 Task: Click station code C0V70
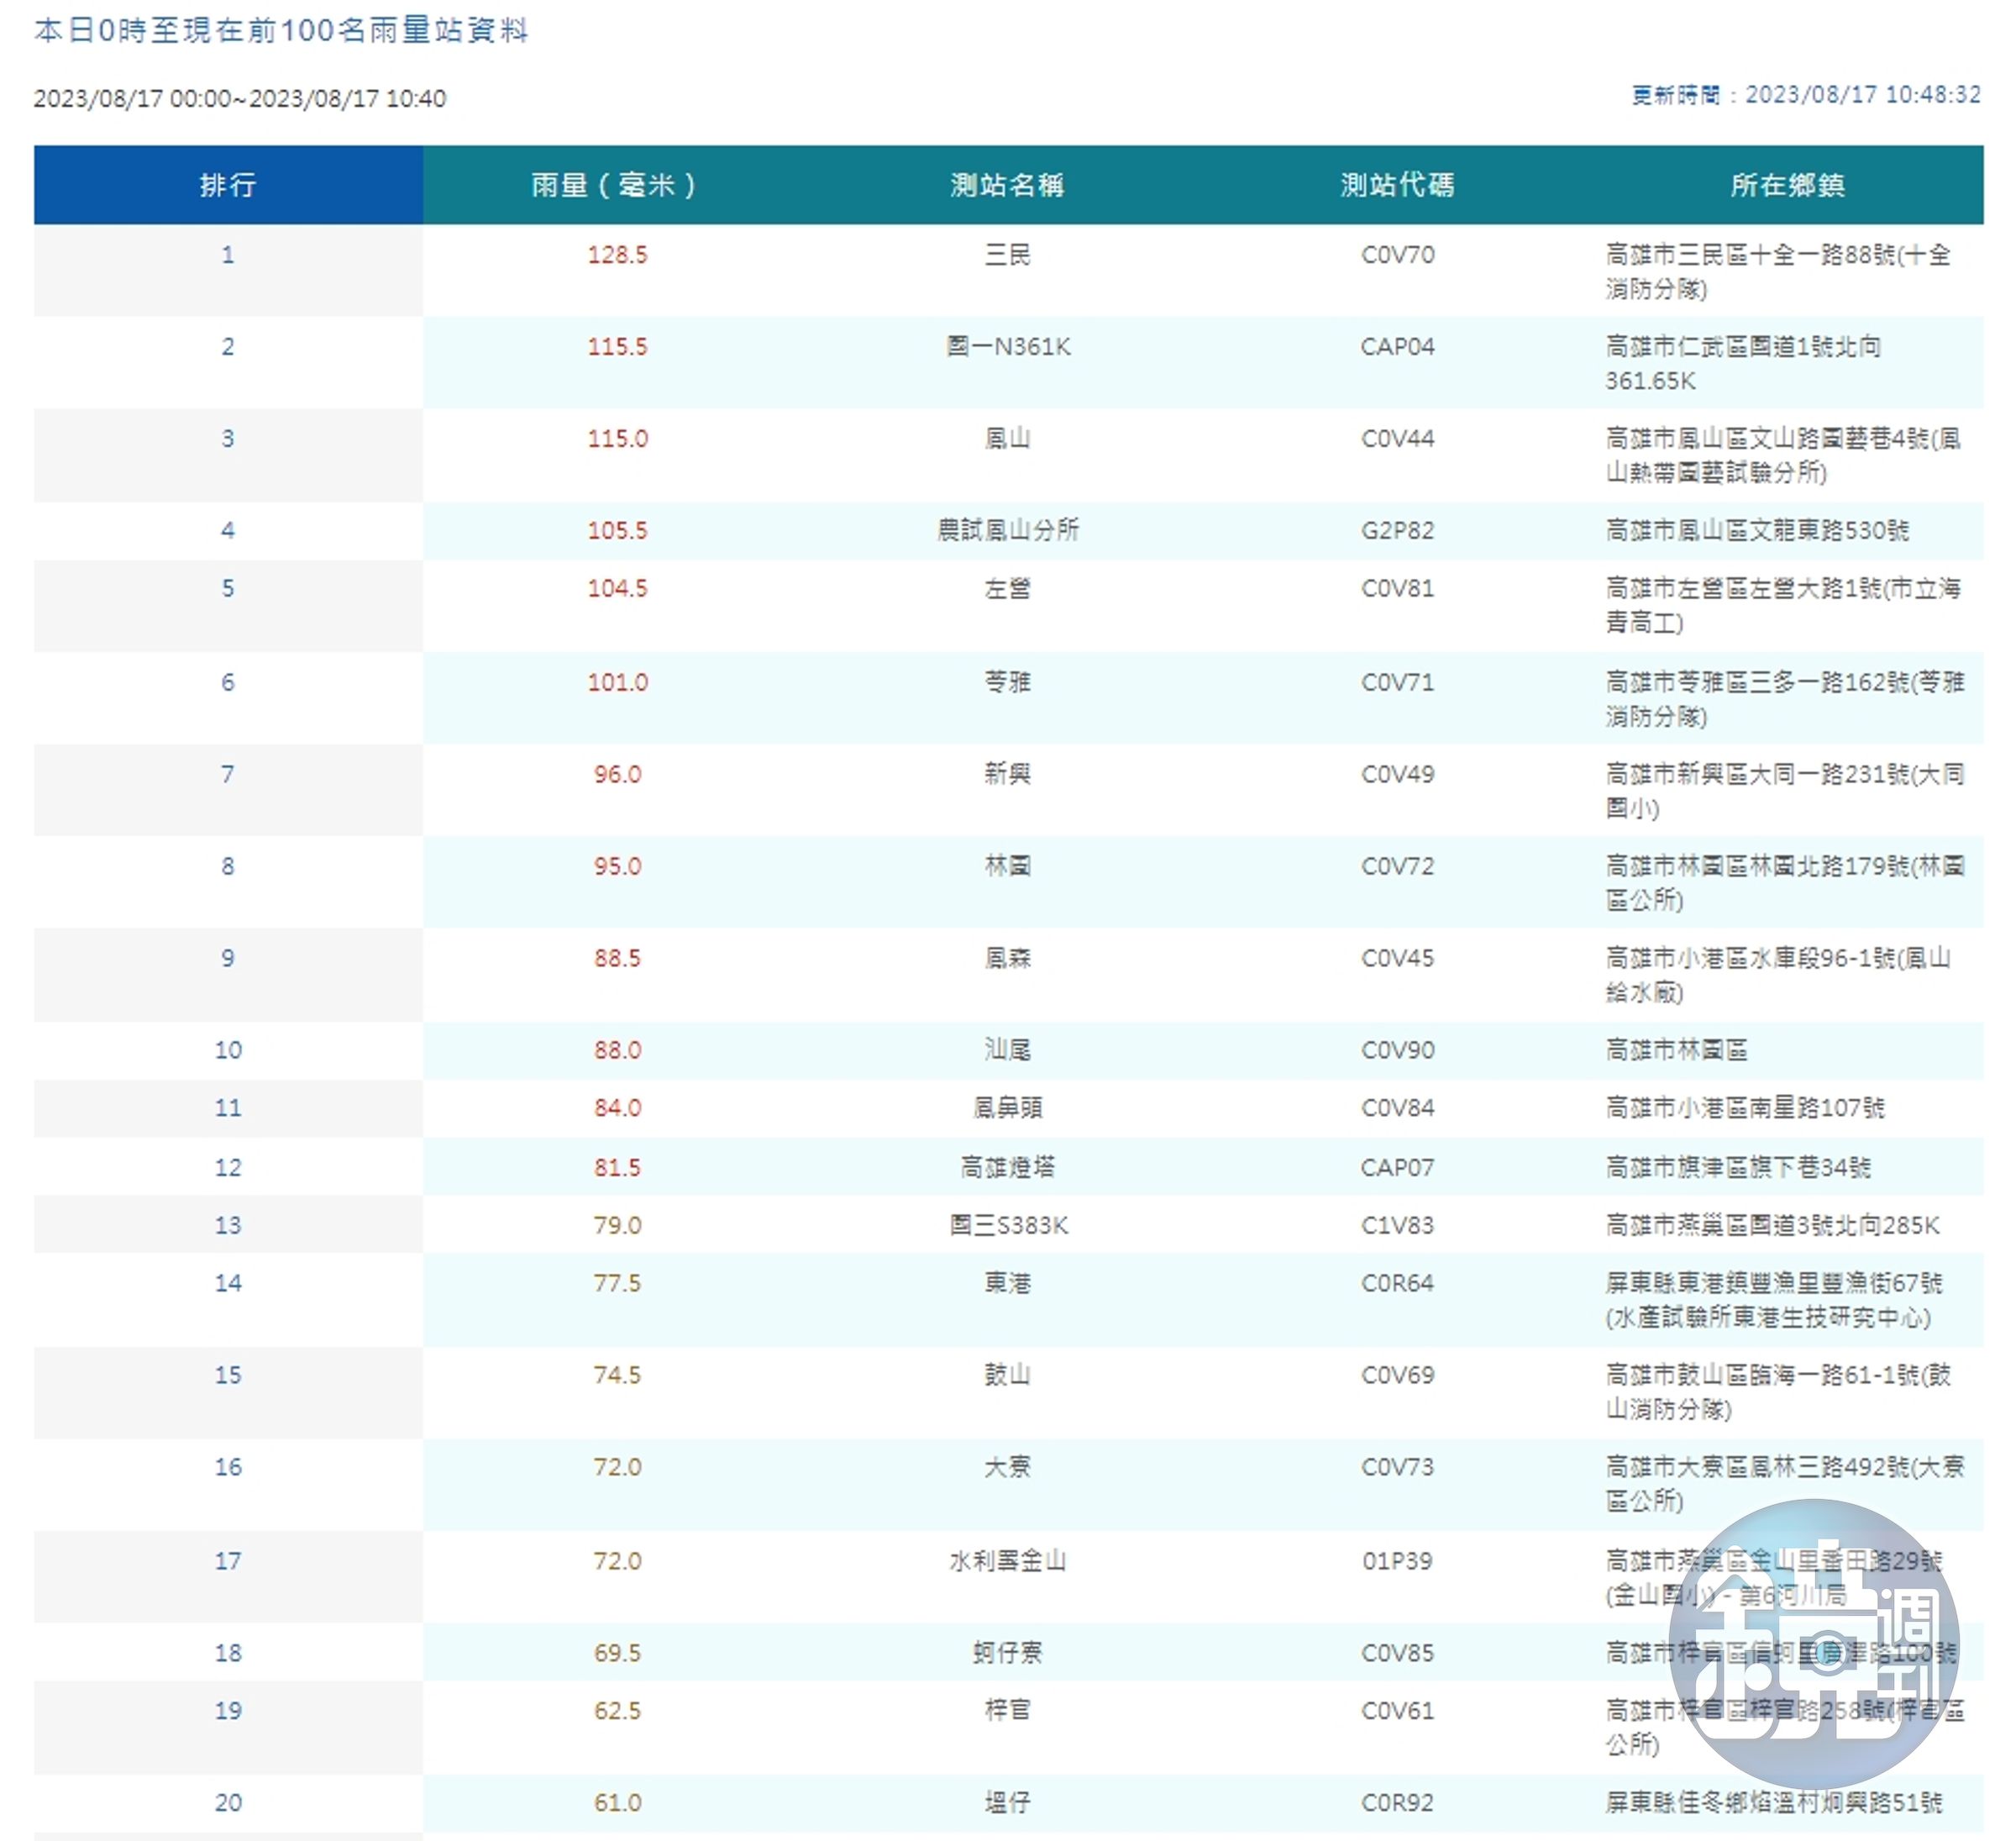[1397, 255]
